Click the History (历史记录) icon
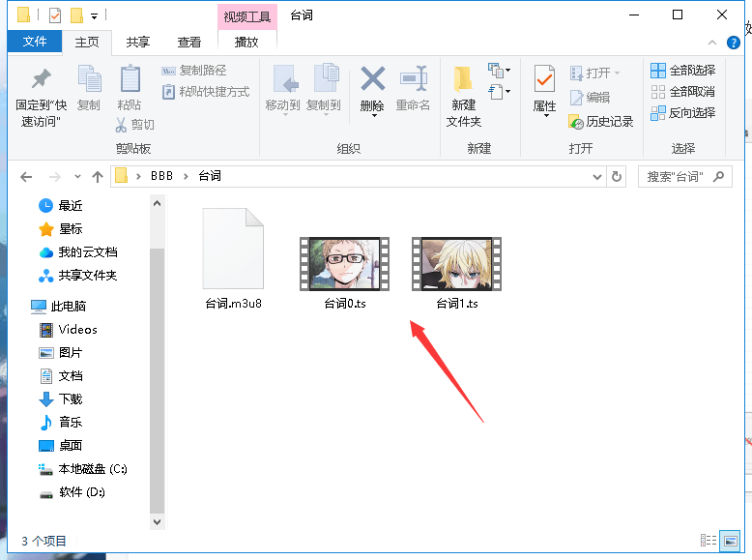752x560 pixels. (x=576, y=122)
